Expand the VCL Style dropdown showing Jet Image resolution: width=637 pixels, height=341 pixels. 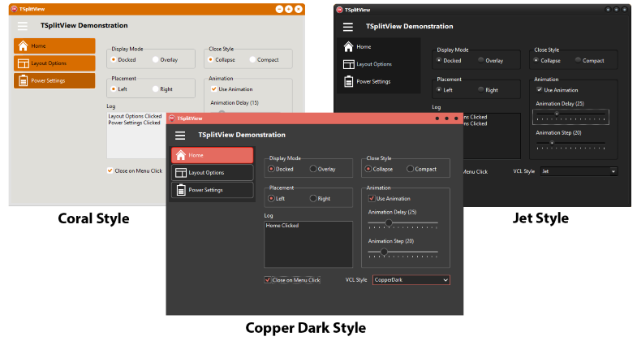point(579,171)
